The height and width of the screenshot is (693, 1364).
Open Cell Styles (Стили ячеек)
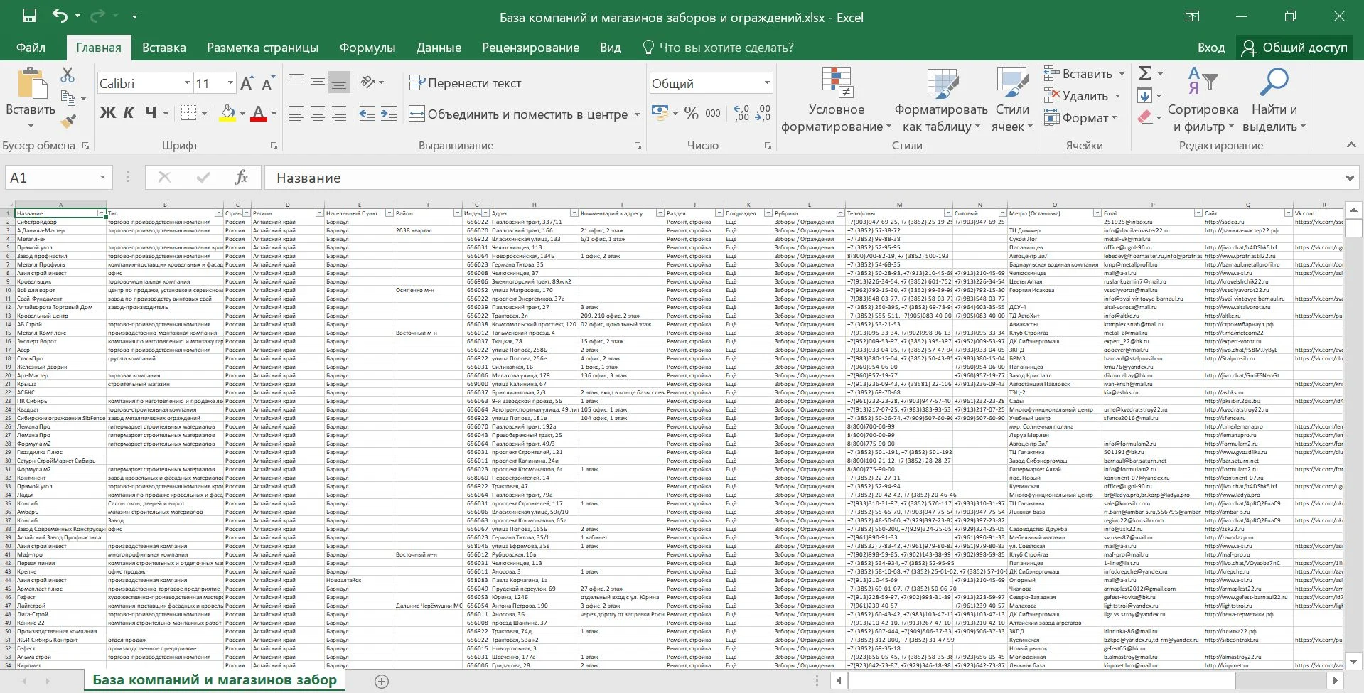tap(1012, 100)
